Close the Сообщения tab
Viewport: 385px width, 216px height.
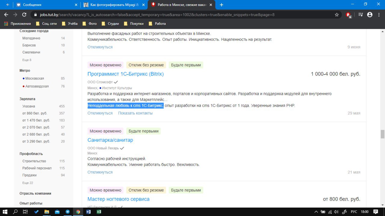click(76, 5)
